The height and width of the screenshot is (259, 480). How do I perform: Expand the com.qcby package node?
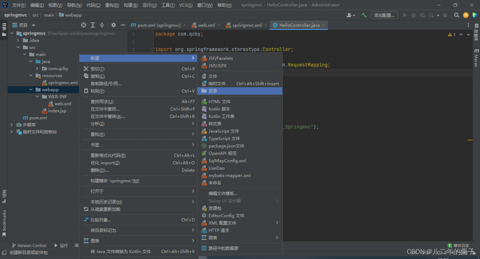pyautogui.click(x=37, y=68)
